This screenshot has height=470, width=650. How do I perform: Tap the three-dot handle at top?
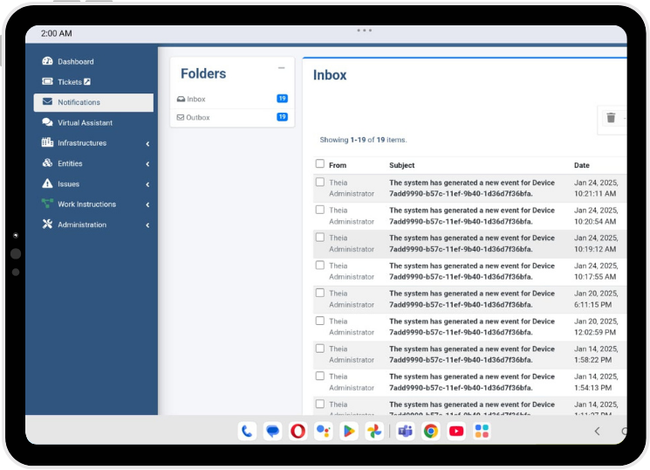pyautogui.click(x=365, y=31)
